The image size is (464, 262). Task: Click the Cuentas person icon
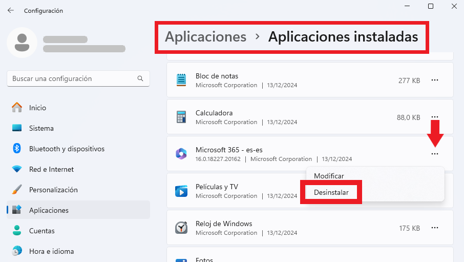17,230
